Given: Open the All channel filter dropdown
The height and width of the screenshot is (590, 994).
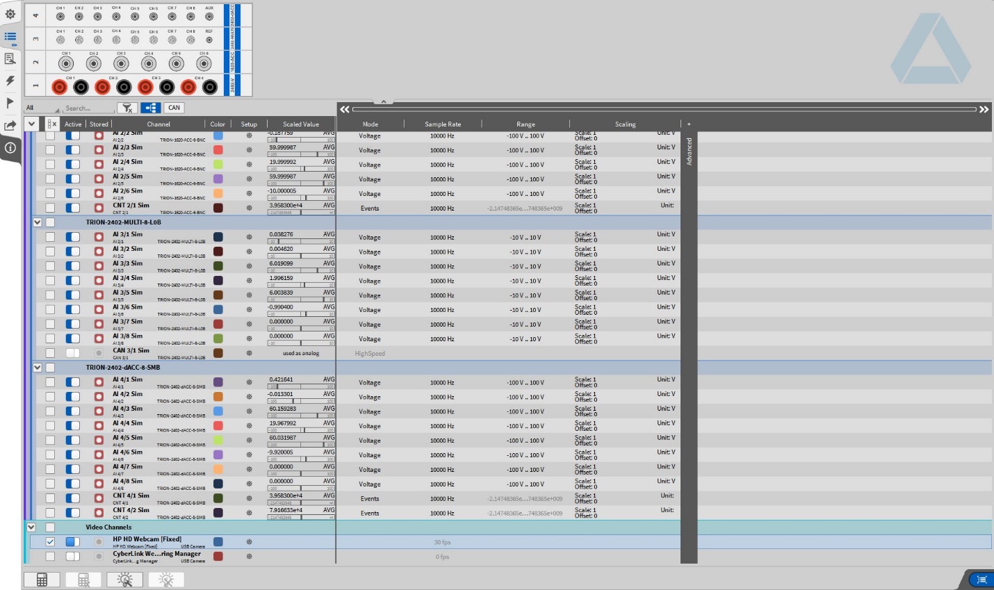Looking at the screenshot, I should pyautogui.click(x=42, y=108).
